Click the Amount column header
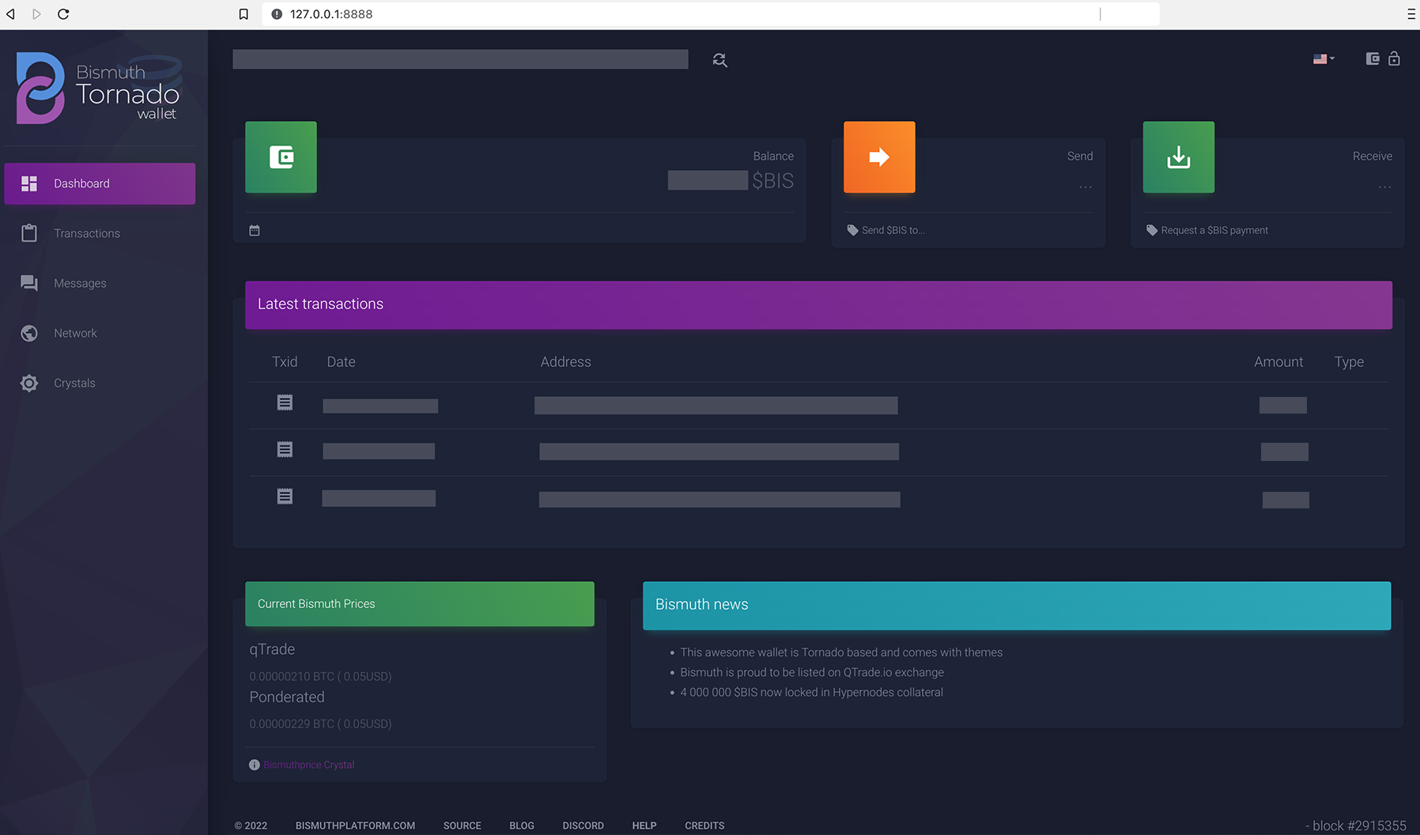The image size is (1420, 835). coord(1278,361)
